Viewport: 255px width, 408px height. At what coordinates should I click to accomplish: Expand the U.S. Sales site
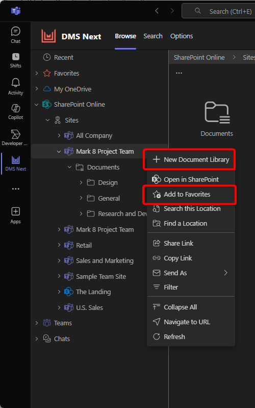click(59, 307)
